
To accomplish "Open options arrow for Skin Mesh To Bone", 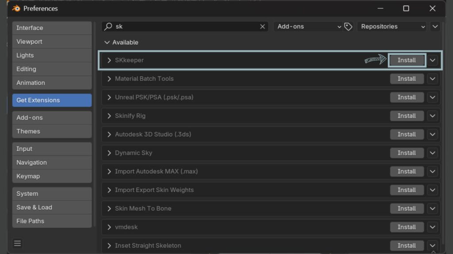I will pyautogui.click(x=433, y=209).
